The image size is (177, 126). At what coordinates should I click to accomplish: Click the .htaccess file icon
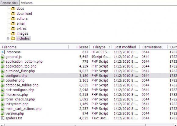[x=3, y=52]
